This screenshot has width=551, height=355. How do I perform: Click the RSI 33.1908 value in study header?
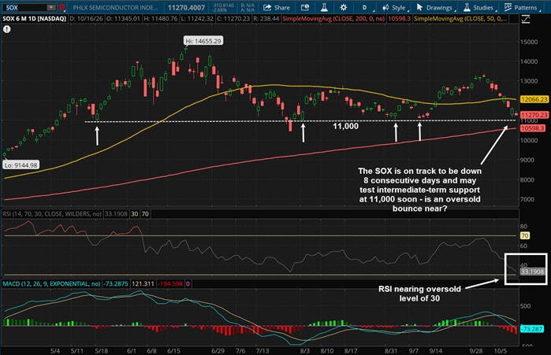(116, 213)
